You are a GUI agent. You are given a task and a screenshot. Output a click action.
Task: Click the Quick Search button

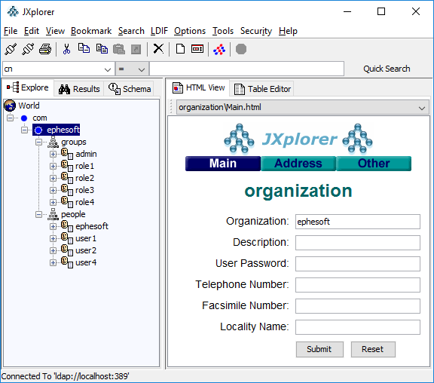[x=387, y=69]
